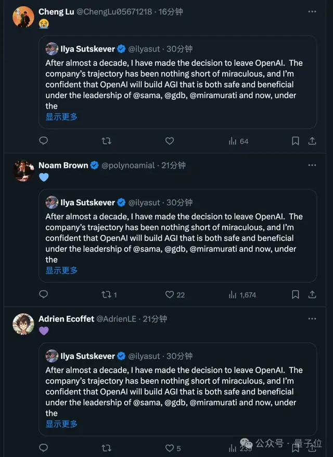
Task: Open Noam Brown's profile avatar
Action: tap(23, 171)
